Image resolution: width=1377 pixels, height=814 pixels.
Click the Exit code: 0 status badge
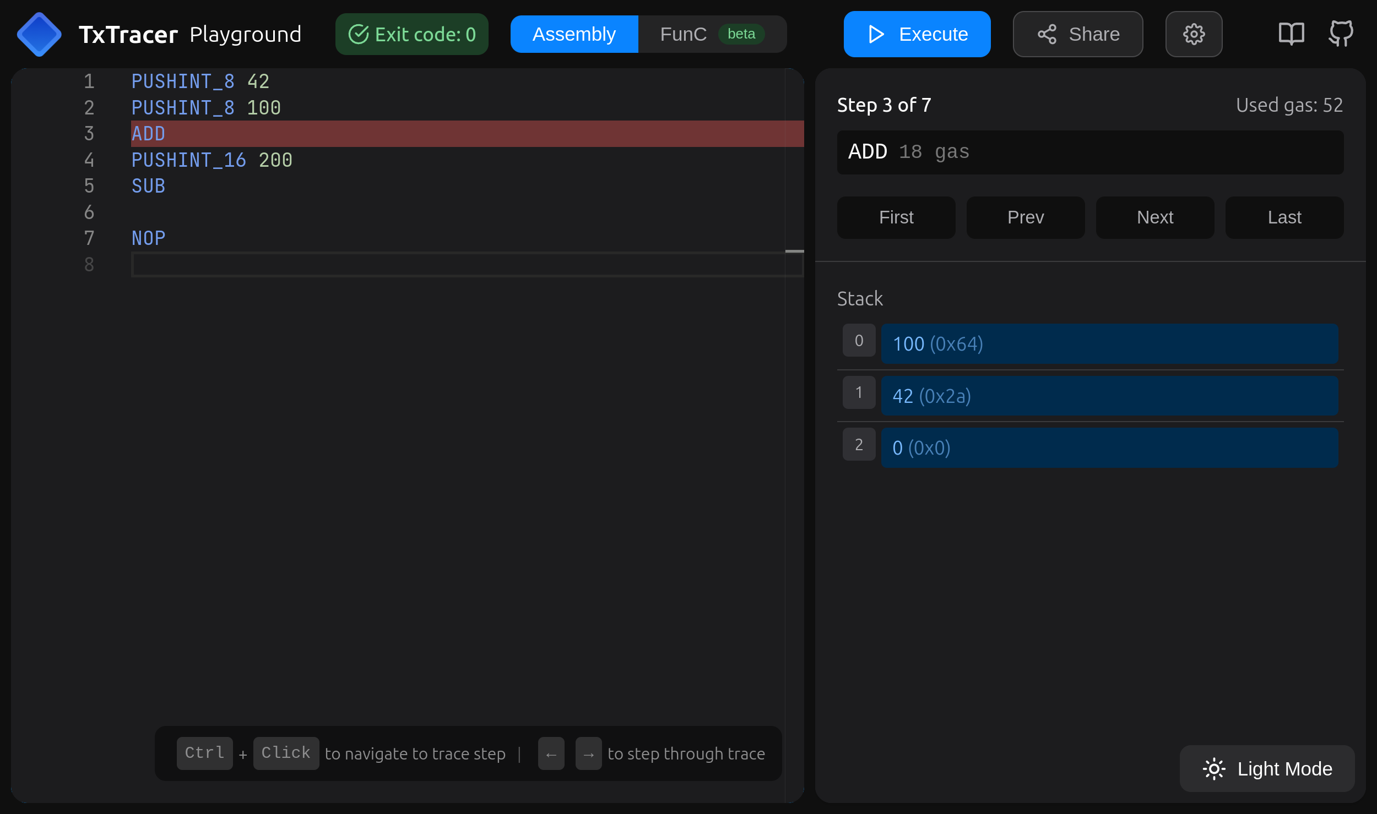coord(412,34)
